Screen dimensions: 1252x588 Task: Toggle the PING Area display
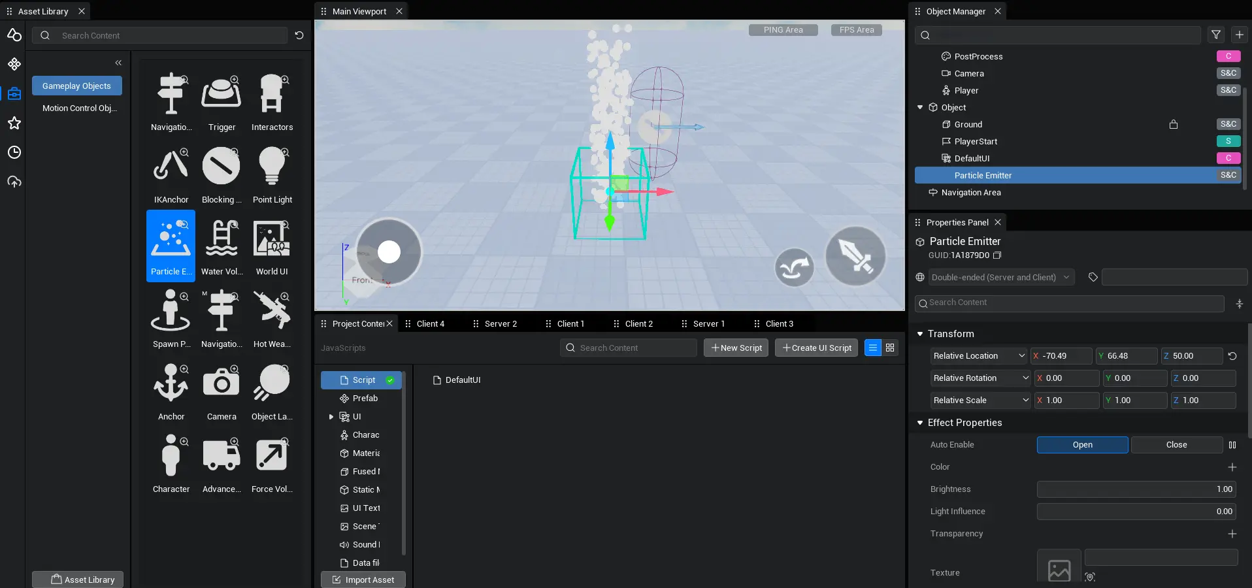point(783,30)
